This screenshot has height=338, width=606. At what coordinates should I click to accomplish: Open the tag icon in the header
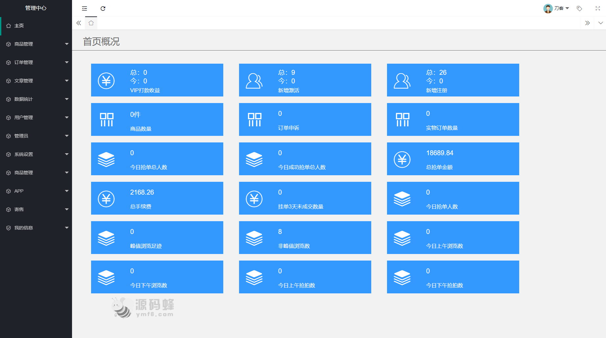tap(579, 9)
